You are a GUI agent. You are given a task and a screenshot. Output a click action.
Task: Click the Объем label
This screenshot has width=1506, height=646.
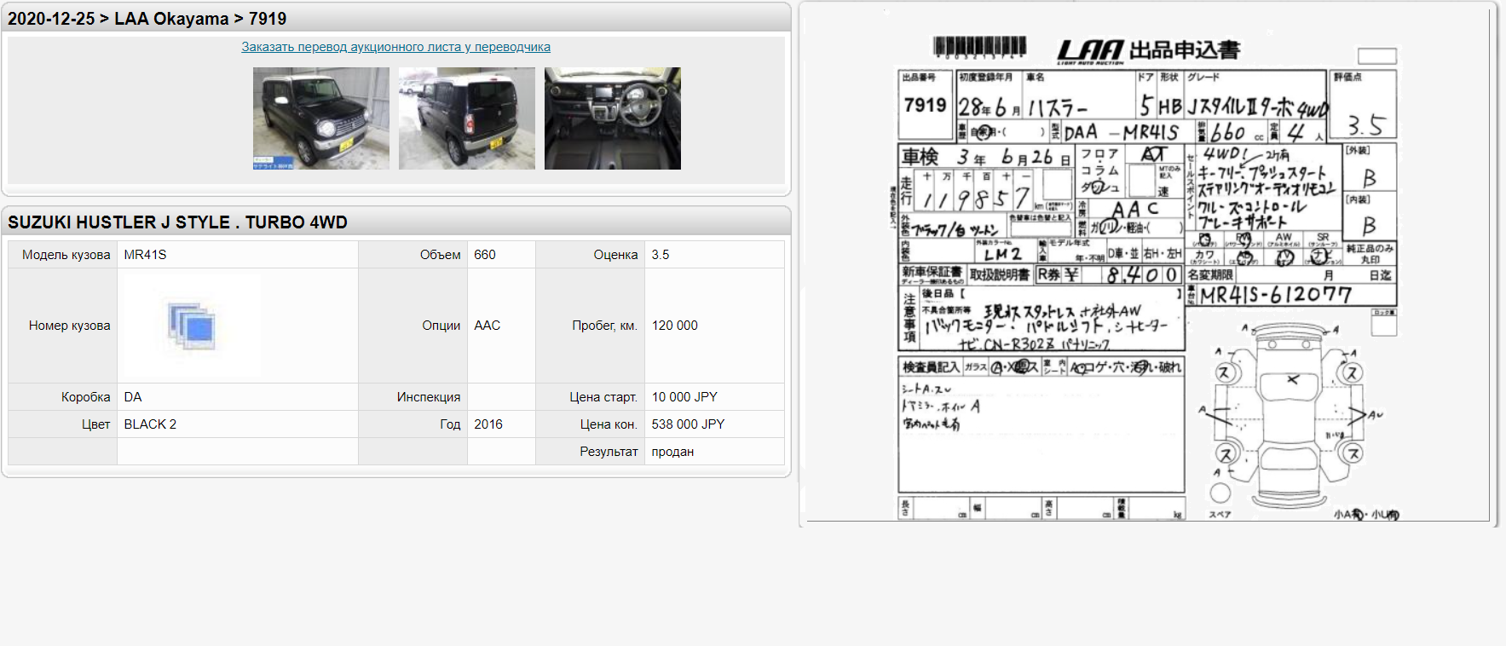pos(441,255)
